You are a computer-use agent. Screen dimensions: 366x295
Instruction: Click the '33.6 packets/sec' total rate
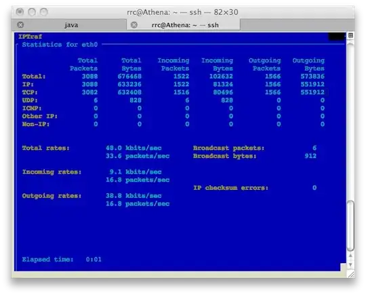coord(138,156)
